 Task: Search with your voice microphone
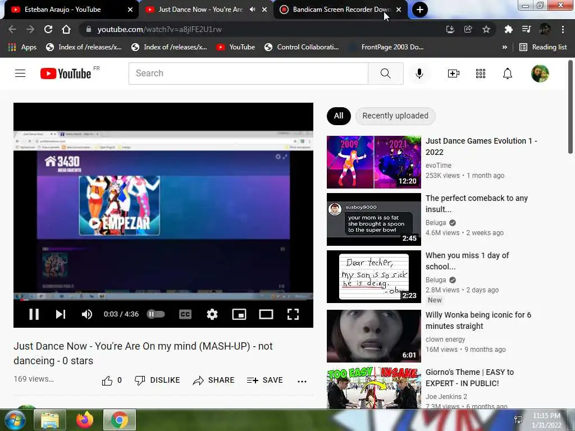(x=419, y=74)
